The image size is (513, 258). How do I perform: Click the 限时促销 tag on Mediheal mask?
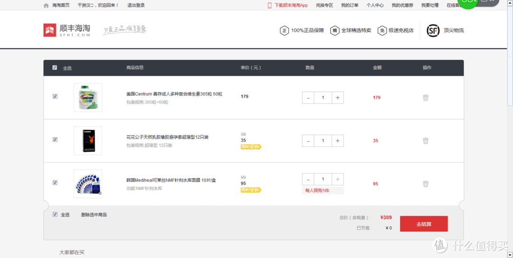coord(251,190)
